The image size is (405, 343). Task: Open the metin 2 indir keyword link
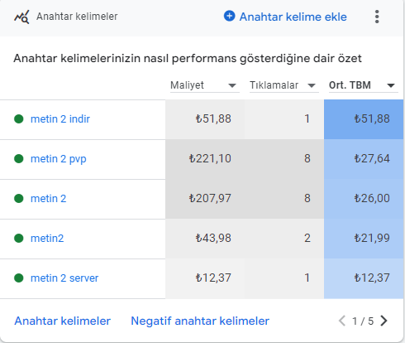(x=60, y=119)
